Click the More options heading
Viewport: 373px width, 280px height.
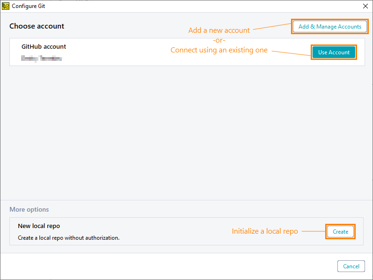point(29,209)
